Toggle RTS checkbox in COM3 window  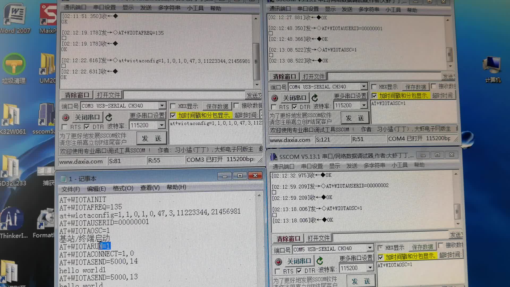(64, 127)
